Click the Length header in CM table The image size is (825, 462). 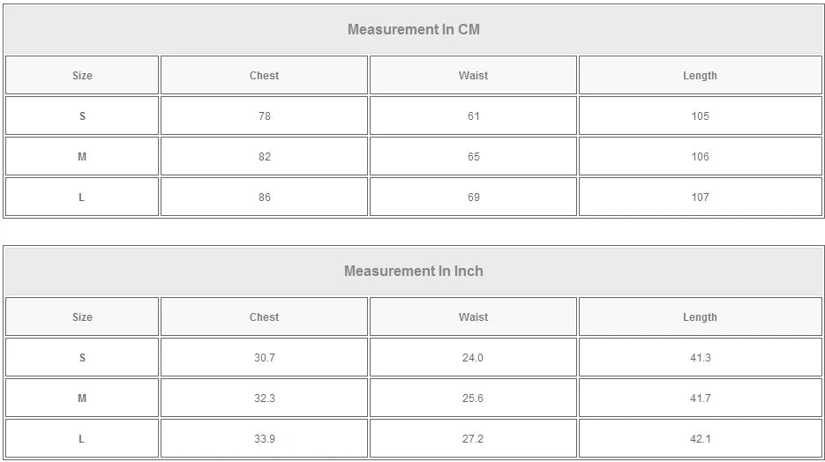700,76
